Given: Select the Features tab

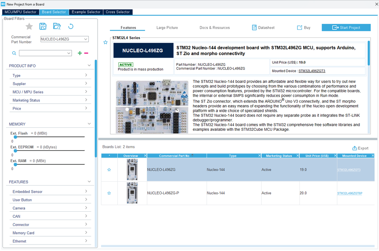Looking at the screenshot, I should tap(128, 28).
